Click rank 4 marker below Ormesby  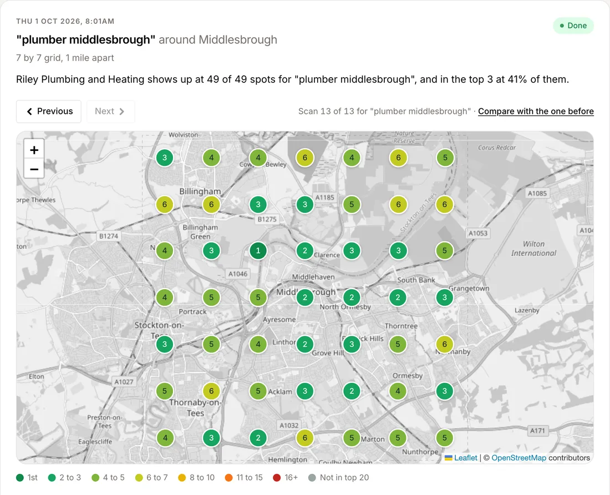coord(398,391)
